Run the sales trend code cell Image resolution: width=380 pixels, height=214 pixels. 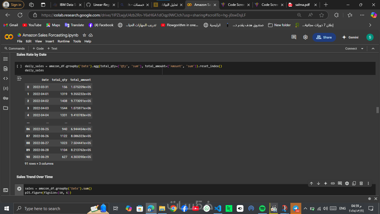tap(19, 189)
